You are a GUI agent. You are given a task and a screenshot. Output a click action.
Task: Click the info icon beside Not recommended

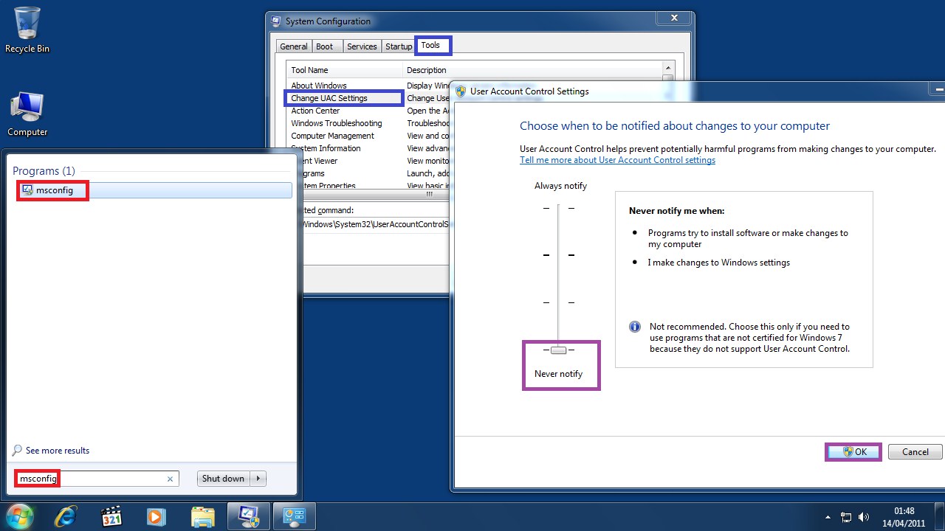coord(634,327)
